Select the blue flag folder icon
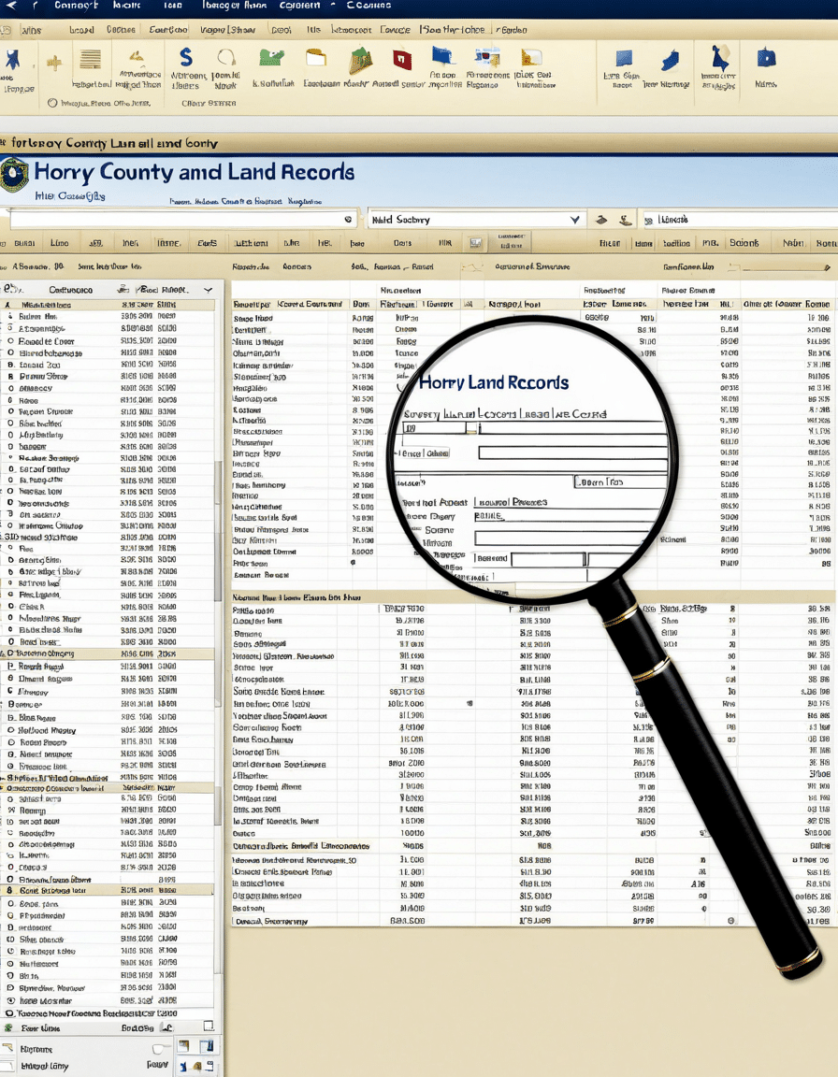This screenshot has width=838, height=1077. [x=443, y=56]
